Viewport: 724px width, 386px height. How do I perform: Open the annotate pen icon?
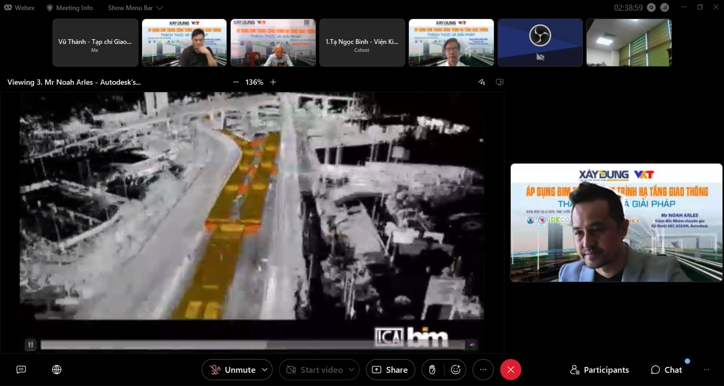(482, 82)
